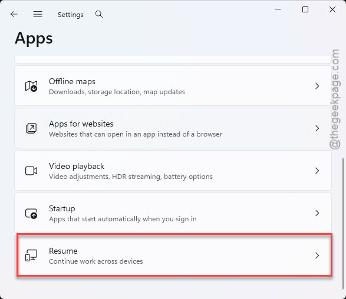Viewport: 346px width, 299px height.
Task: Click the Settings window title
Action: click(71, 15)
